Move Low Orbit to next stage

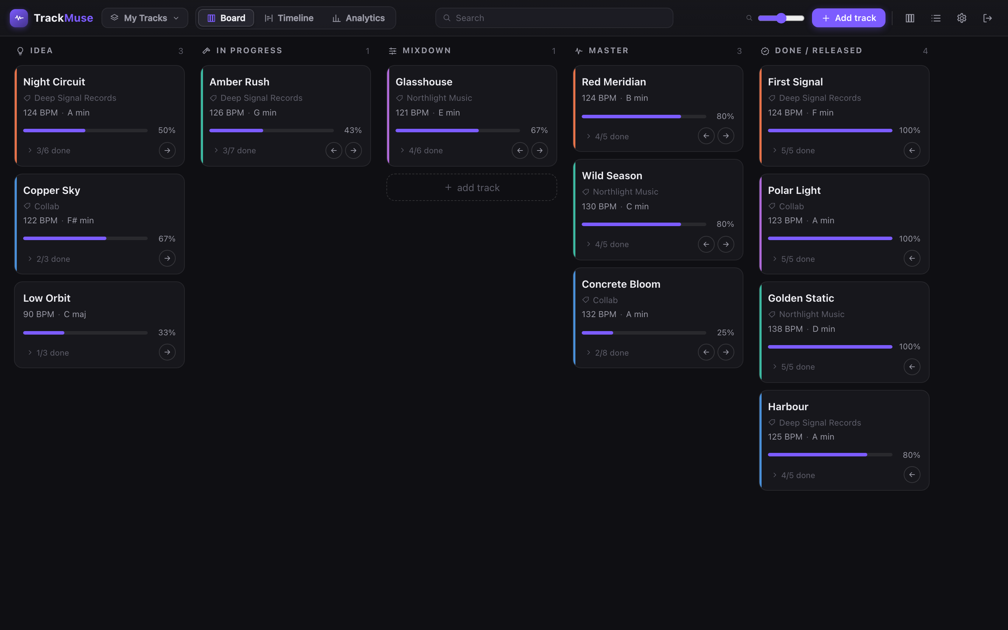(x=167, y=352)
